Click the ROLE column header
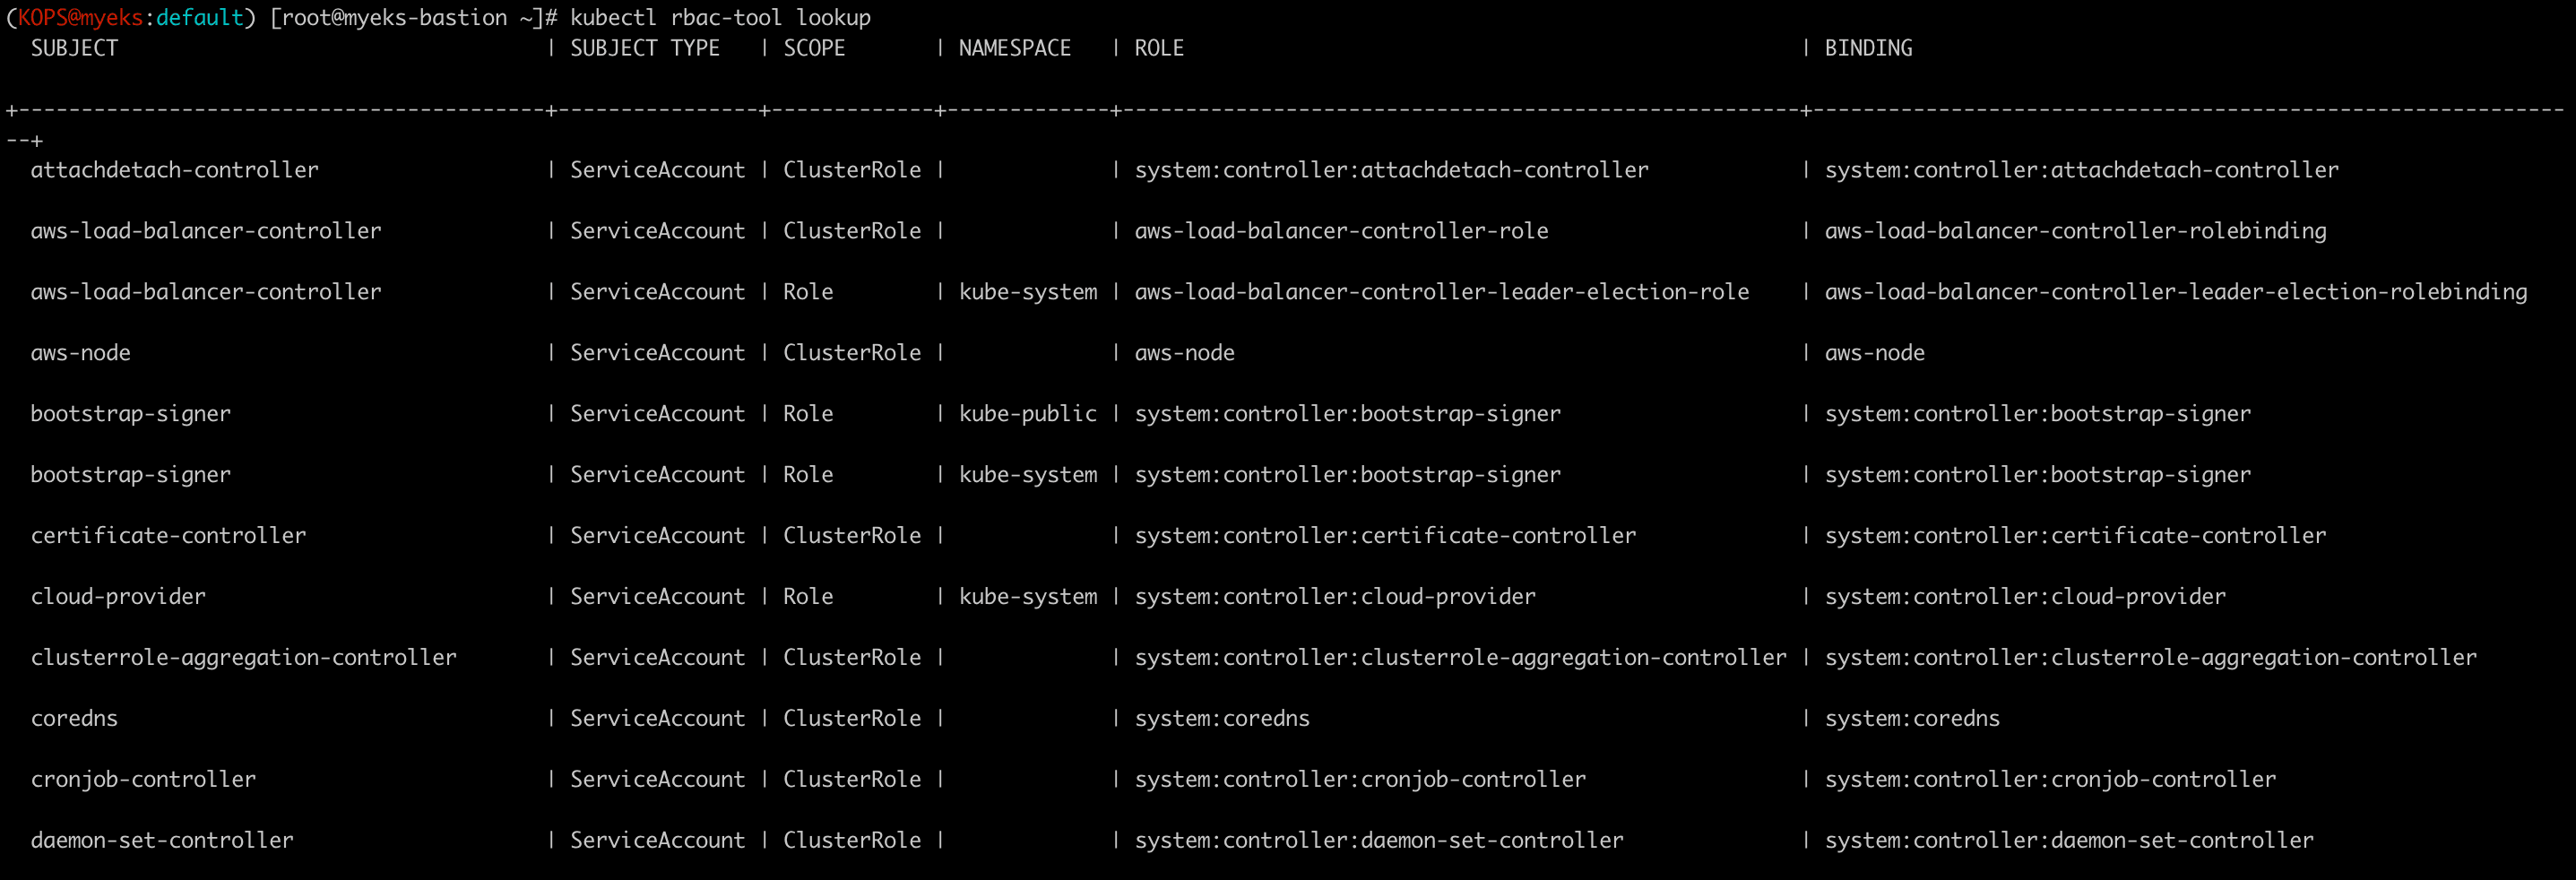Screen dimensions: 2576x880 [1159, 48]
